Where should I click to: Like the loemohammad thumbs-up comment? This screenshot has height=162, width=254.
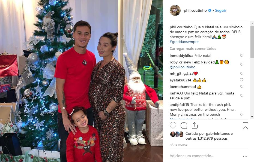click(x=242, y=87)
